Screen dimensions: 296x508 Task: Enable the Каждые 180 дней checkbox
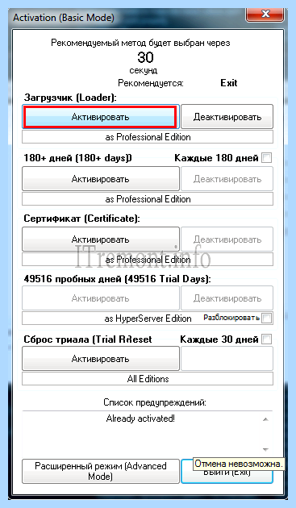[x=267, y=158]
